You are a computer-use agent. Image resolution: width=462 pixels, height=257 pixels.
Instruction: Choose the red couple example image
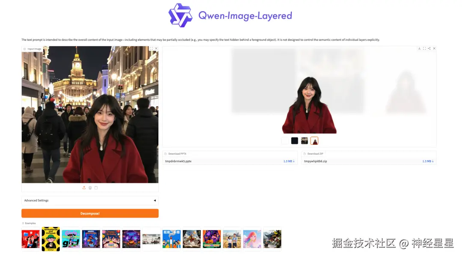tap(31, 239)
